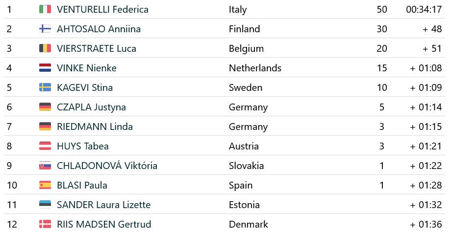453x232 pixels.
Task: Click the Netherlands flag beside Vinke Nienke
Action: click(45, 68)
